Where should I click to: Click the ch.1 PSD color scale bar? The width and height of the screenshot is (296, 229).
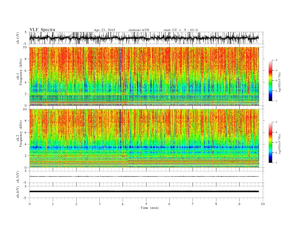pyautogui.click(x=270, y=80)
